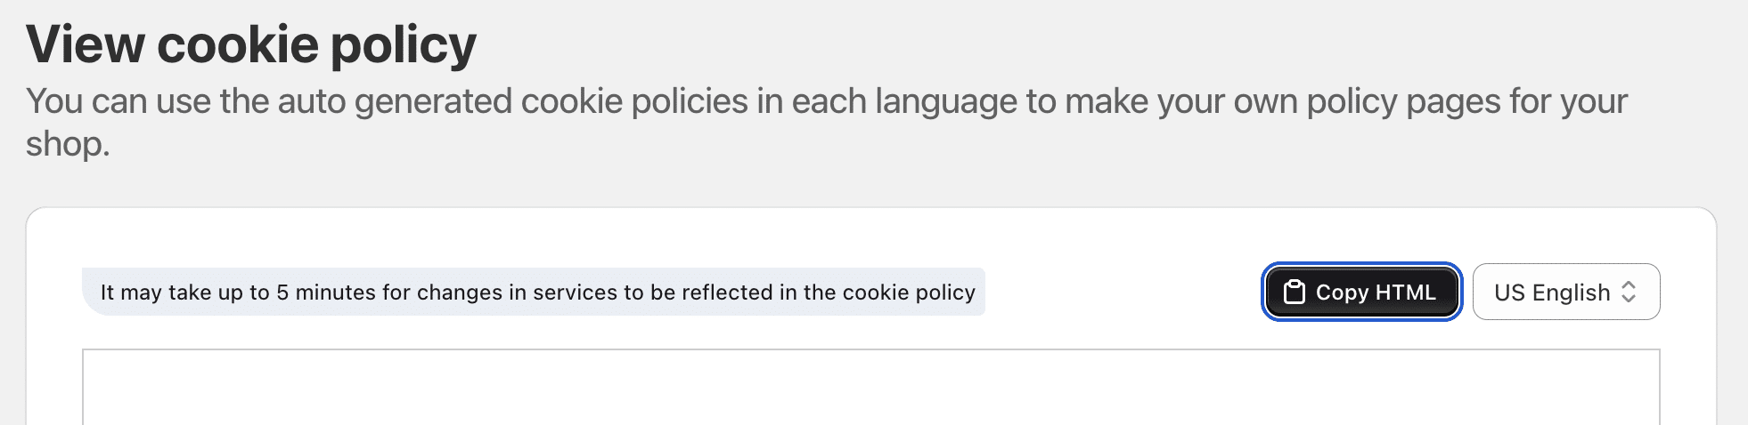The image size is (1748, 425).
Task: Click the word 'shop.' in the description
Action: [x=68, y=144]
